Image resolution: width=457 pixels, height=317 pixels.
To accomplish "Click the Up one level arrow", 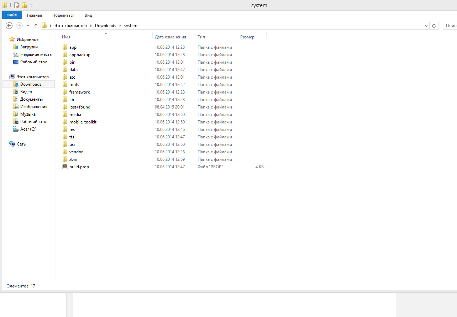I will [x=36, y=26].
